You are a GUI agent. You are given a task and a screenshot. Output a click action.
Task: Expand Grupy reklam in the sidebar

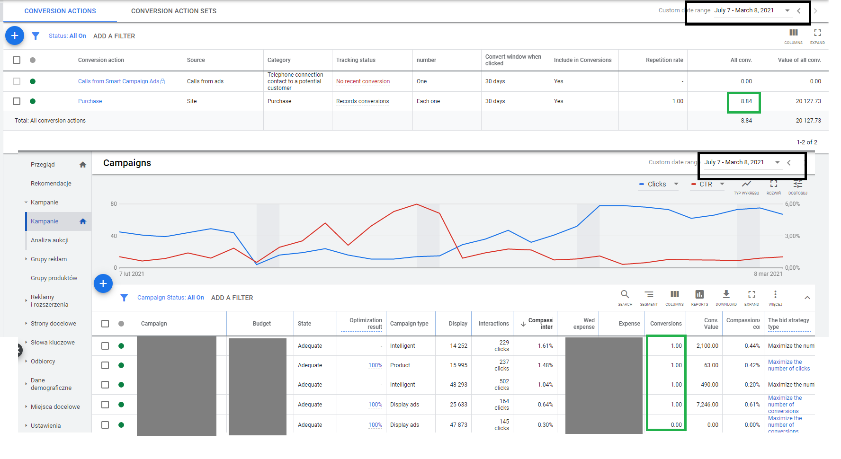[49, 259]
